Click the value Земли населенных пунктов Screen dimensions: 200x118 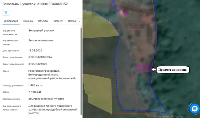[46, 99]
